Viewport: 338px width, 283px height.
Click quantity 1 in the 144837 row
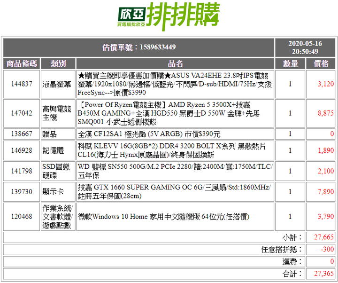pyautogui.click(x=290, y=84)
